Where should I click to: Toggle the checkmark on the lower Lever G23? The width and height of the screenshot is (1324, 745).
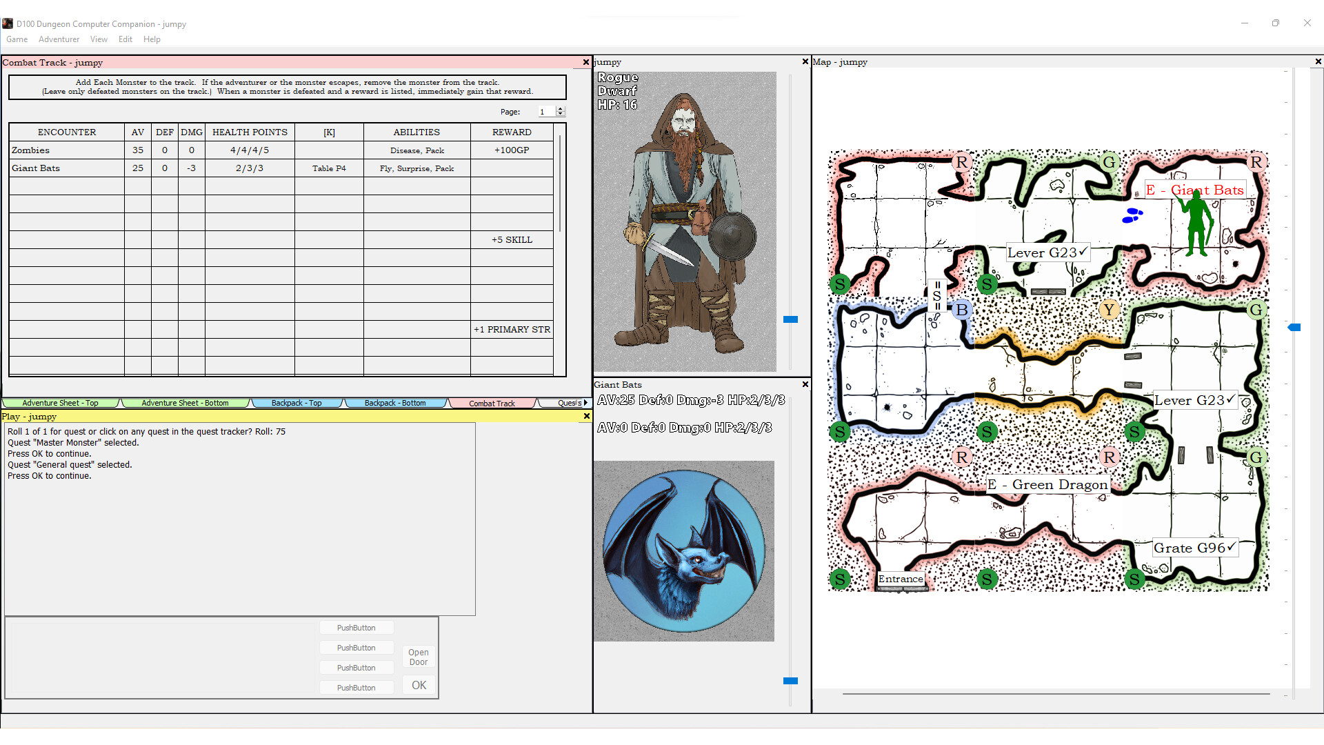tap(1232, 399)
